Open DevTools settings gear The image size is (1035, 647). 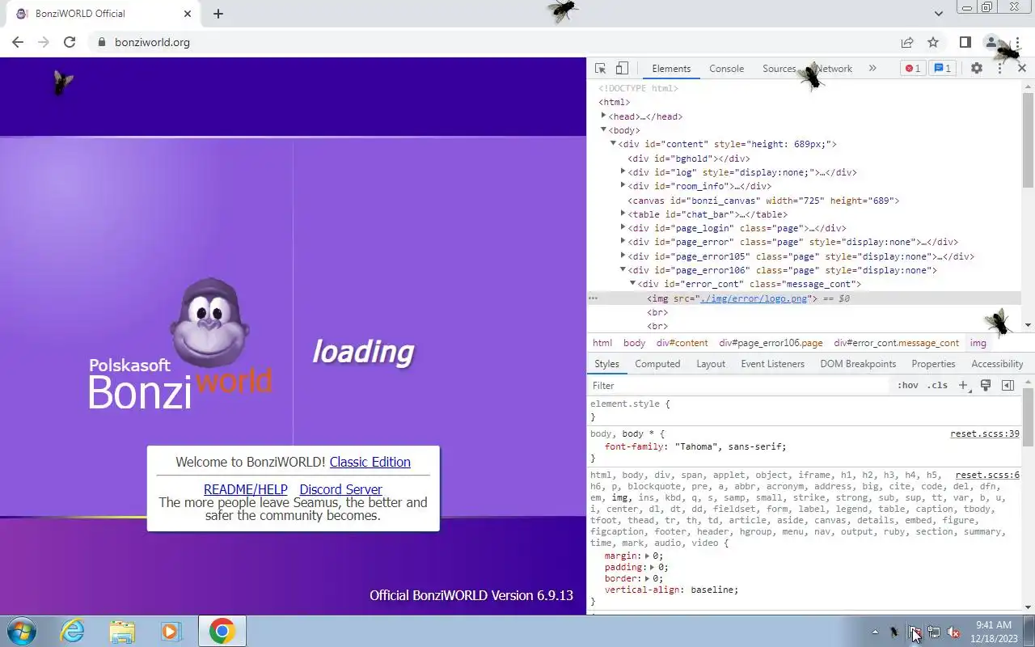(977, 69)
